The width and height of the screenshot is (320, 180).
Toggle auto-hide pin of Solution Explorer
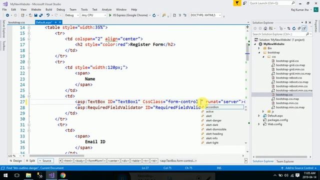point(306,22)
